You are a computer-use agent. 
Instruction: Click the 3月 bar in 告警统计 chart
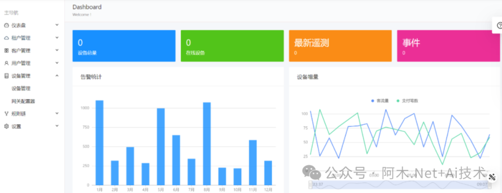point(130,166)
